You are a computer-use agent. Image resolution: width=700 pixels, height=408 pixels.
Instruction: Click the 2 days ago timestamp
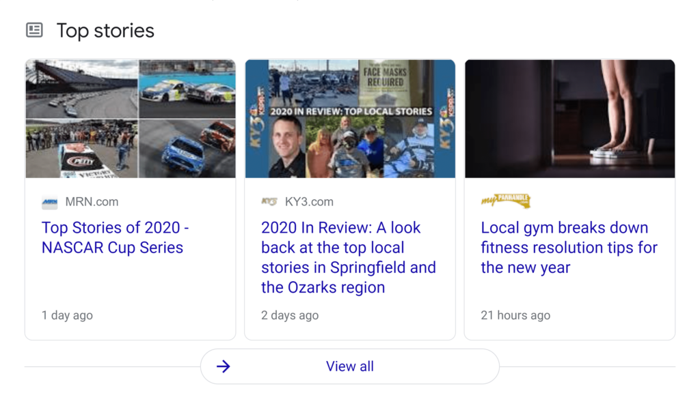click(x=289, y=315)
